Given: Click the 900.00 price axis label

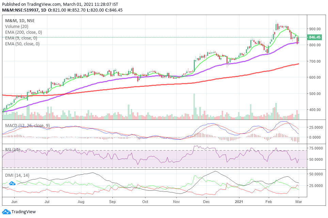Looking at the screenshot, I should (315, 29).
